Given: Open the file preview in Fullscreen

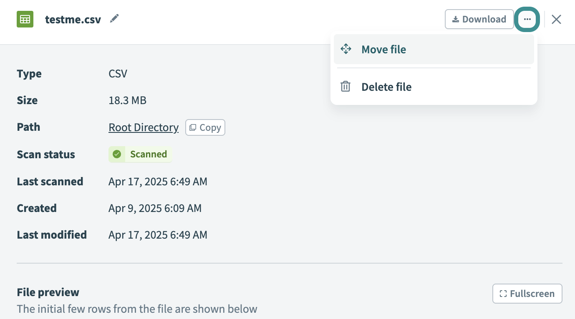Looking at the screenshot, I should 527,294.
